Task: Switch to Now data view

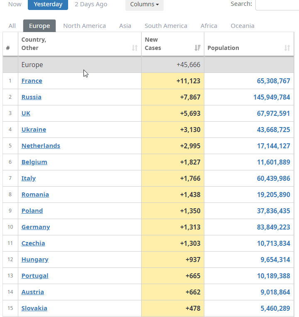Action: tap(15, 5)
